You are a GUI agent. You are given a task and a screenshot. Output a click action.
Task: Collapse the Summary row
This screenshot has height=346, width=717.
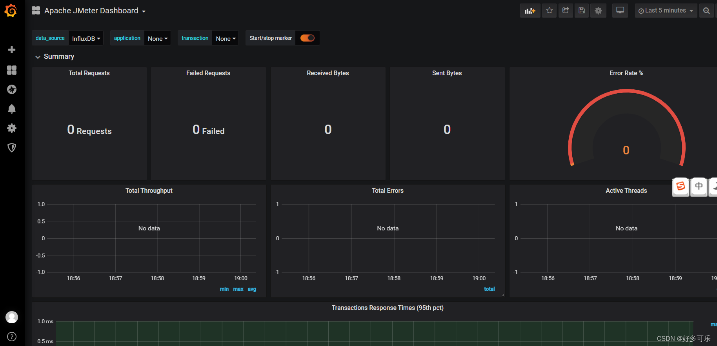coord(55,56)
